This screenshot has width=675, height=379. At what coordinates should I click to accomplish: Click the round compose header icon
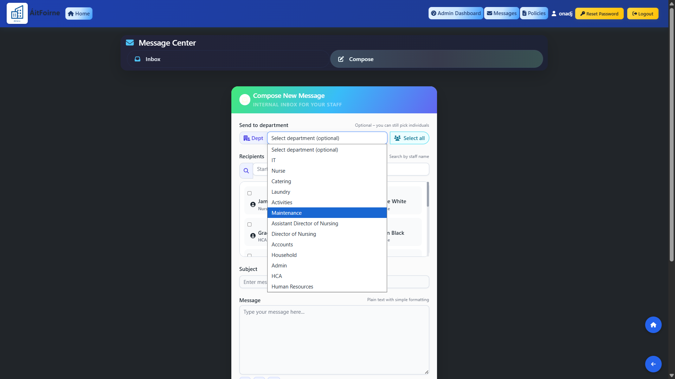point(245,100)
